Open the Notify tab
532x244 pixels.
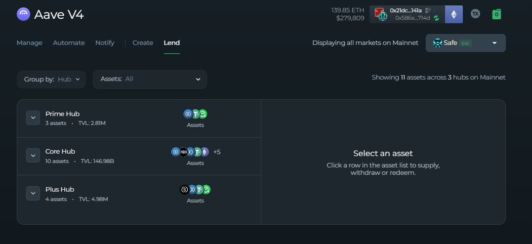[105, 43]
